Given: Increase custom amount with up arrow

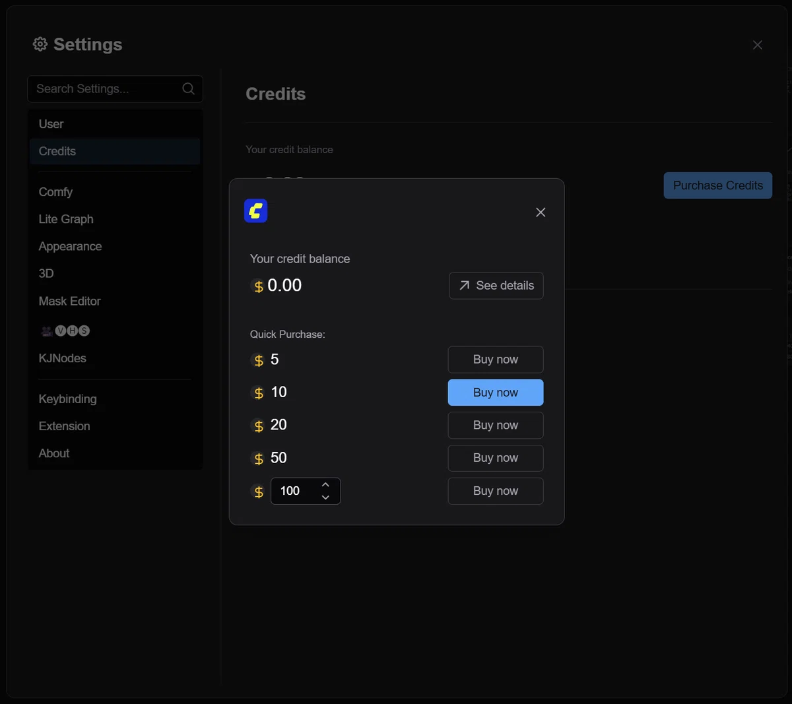Looking at the screenshot, I should coord(325,485).
